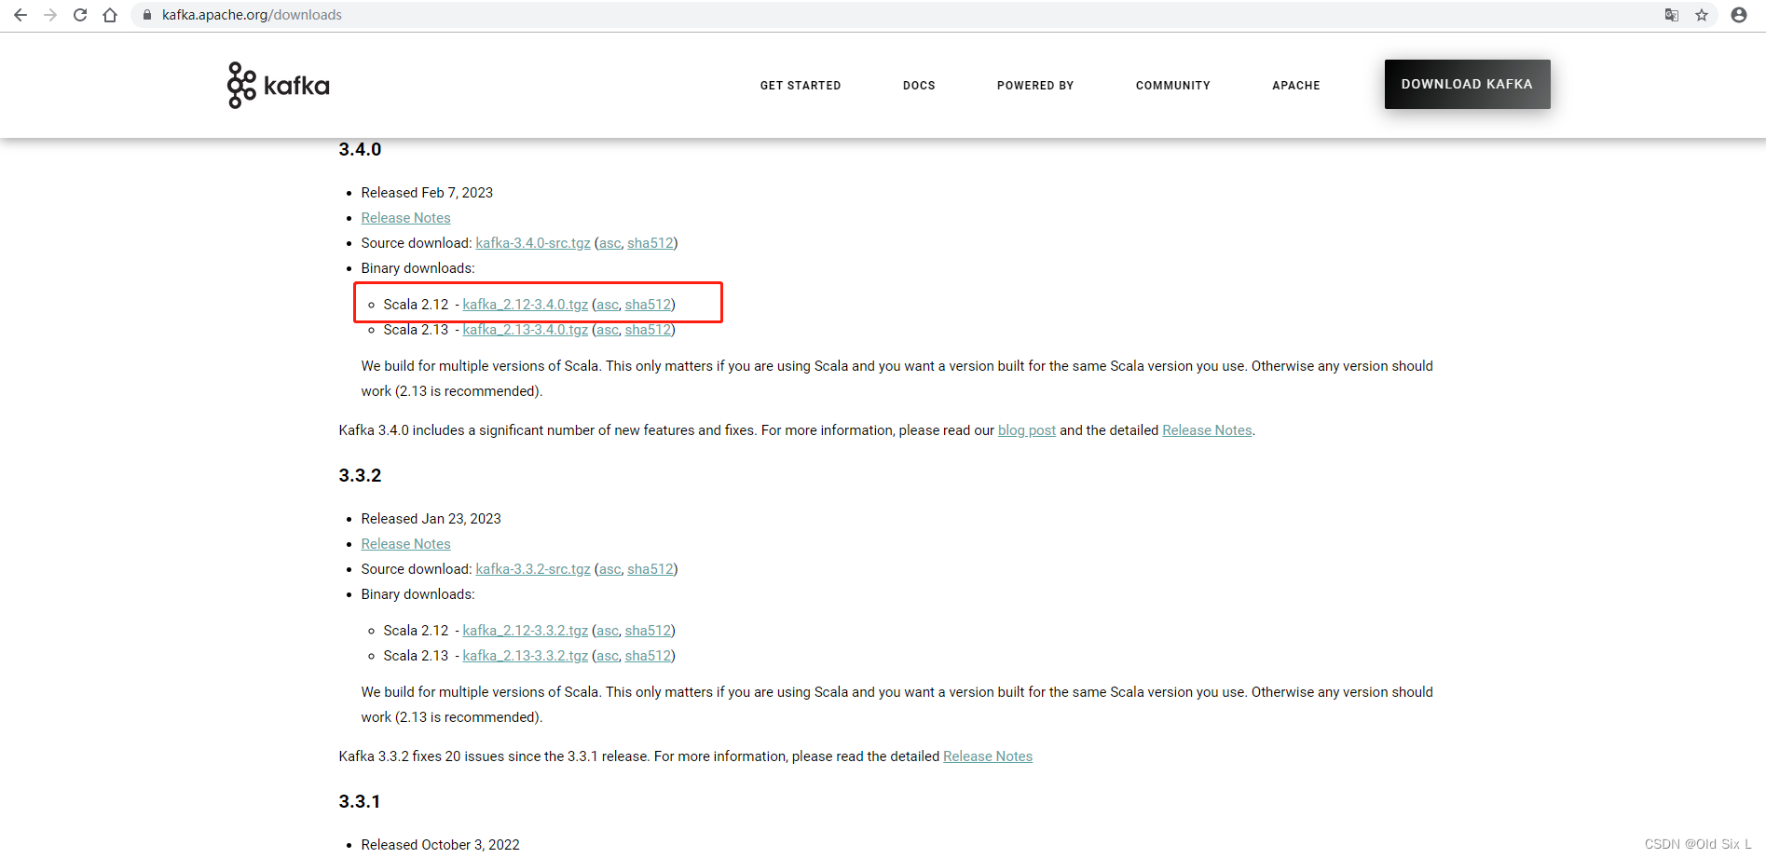Open asc for the 3.4.0 source download
Image resolution: width=1766 pixels, height=858 pixels.
point(609,243)
